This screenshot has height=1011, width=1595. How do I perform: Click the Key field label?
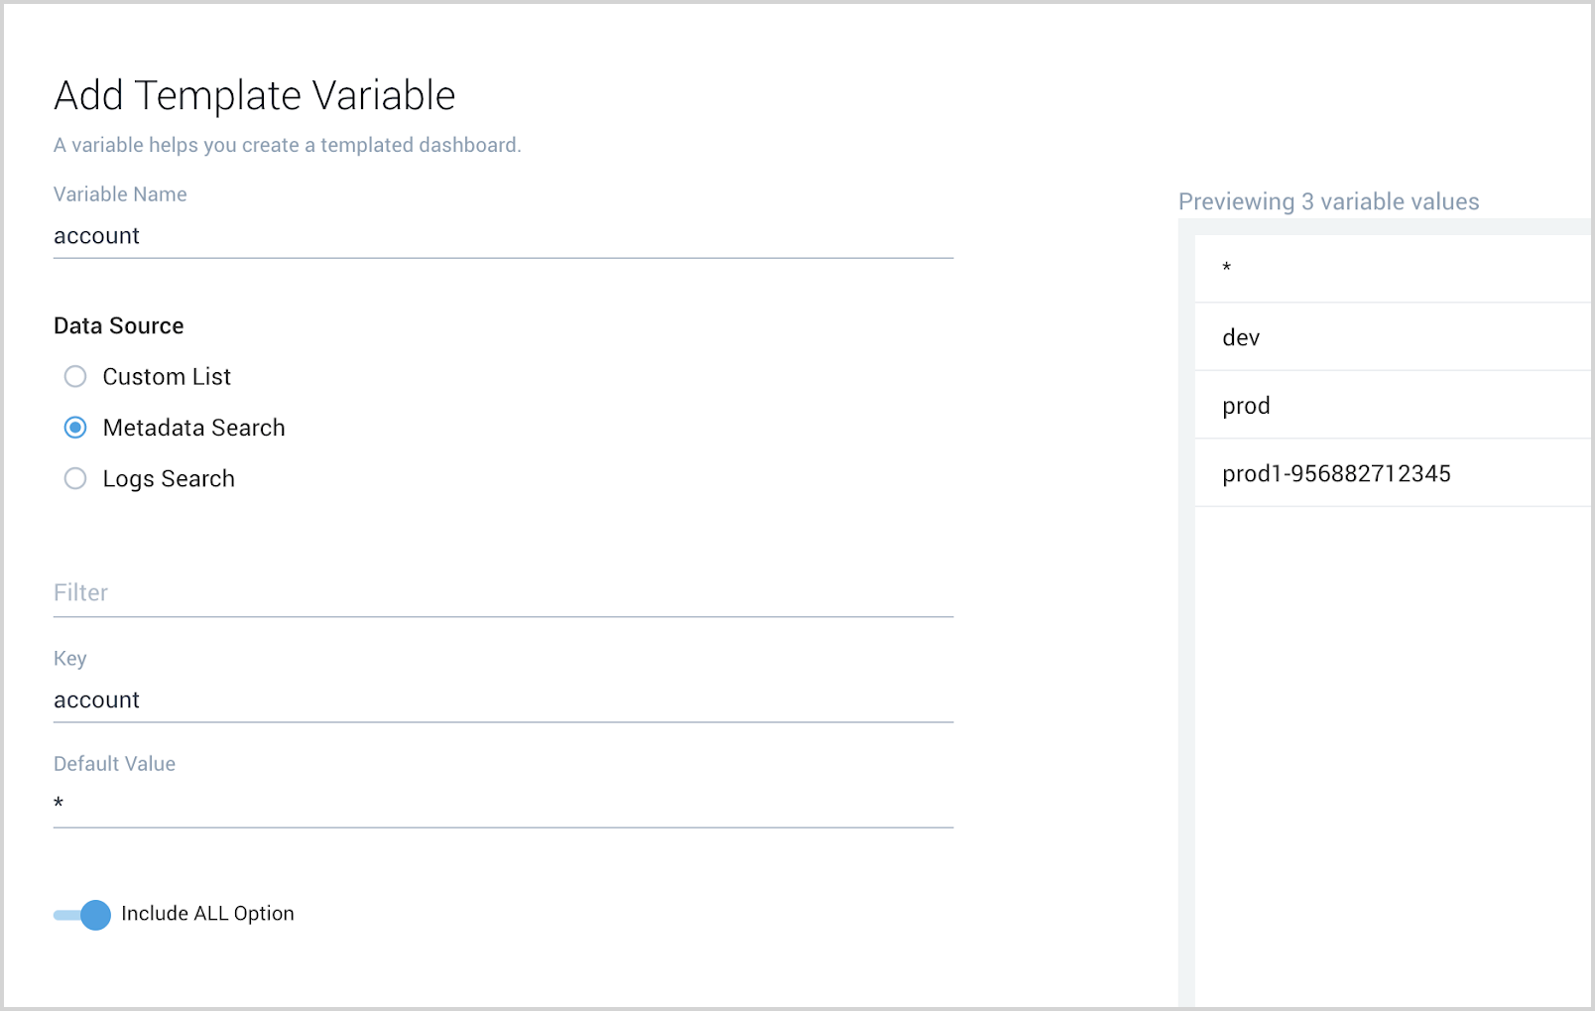coord(69,659)
